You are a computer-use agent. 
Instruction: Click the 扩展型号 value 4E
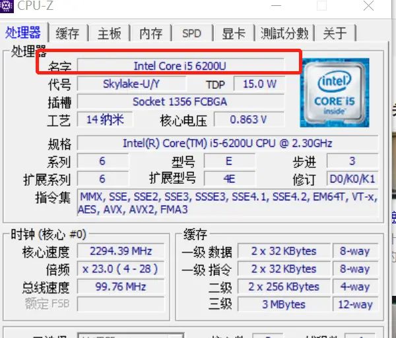229,179
